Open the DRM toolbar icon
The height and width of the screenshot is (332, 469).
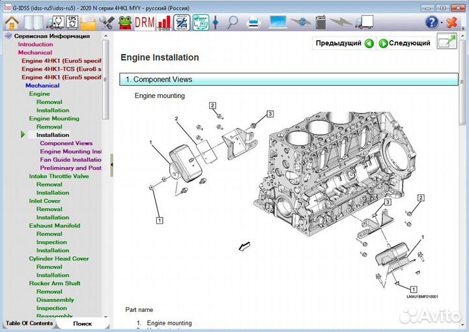[x=145, y=22]
